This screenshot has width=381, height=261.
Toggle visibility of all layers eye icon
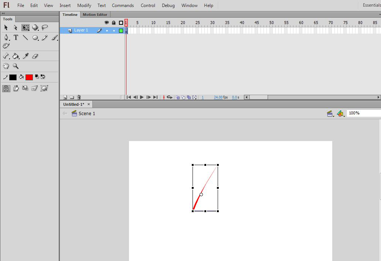pyautogui.click(x=107, y=23)
